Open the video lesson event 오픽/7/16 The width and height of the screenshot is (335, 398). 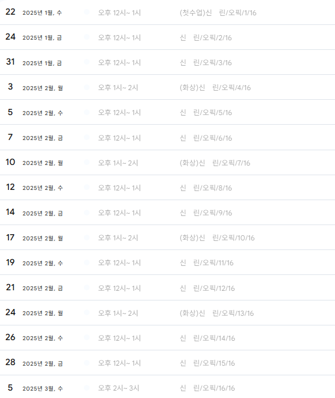click(215, 163)
